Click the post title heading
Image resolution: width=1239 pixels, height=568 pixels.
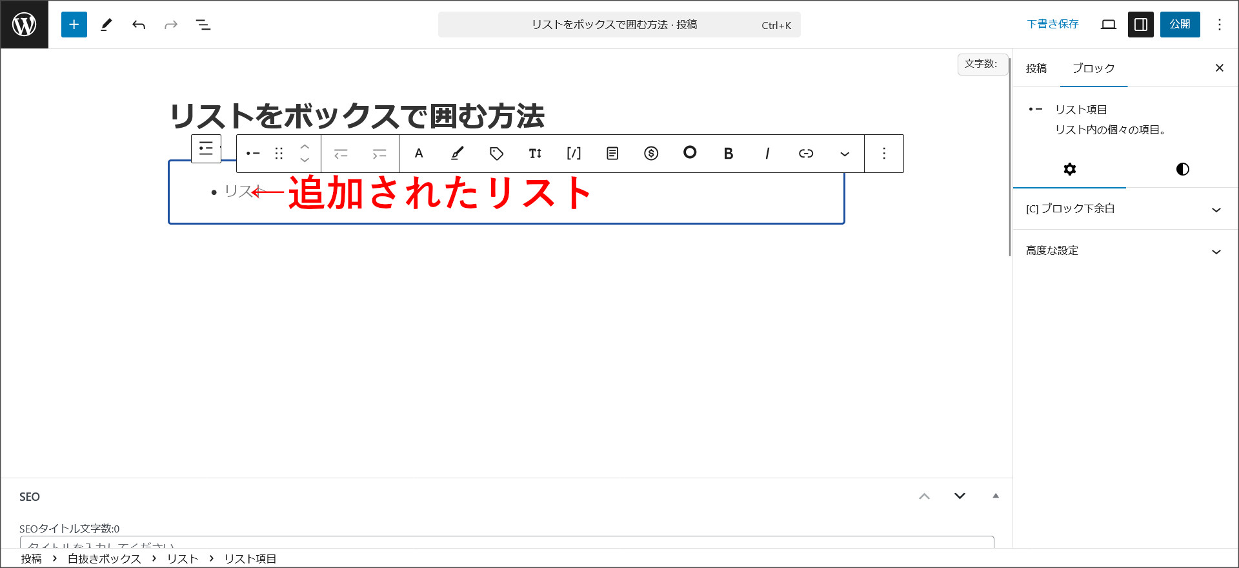[357, 116]
